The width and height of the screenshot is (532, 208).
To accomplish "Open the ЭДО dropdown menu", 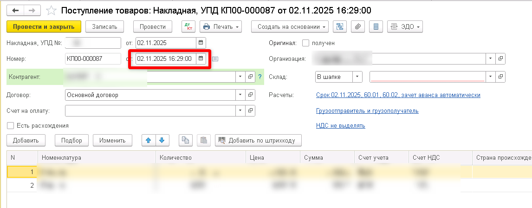I will point(405,27).
